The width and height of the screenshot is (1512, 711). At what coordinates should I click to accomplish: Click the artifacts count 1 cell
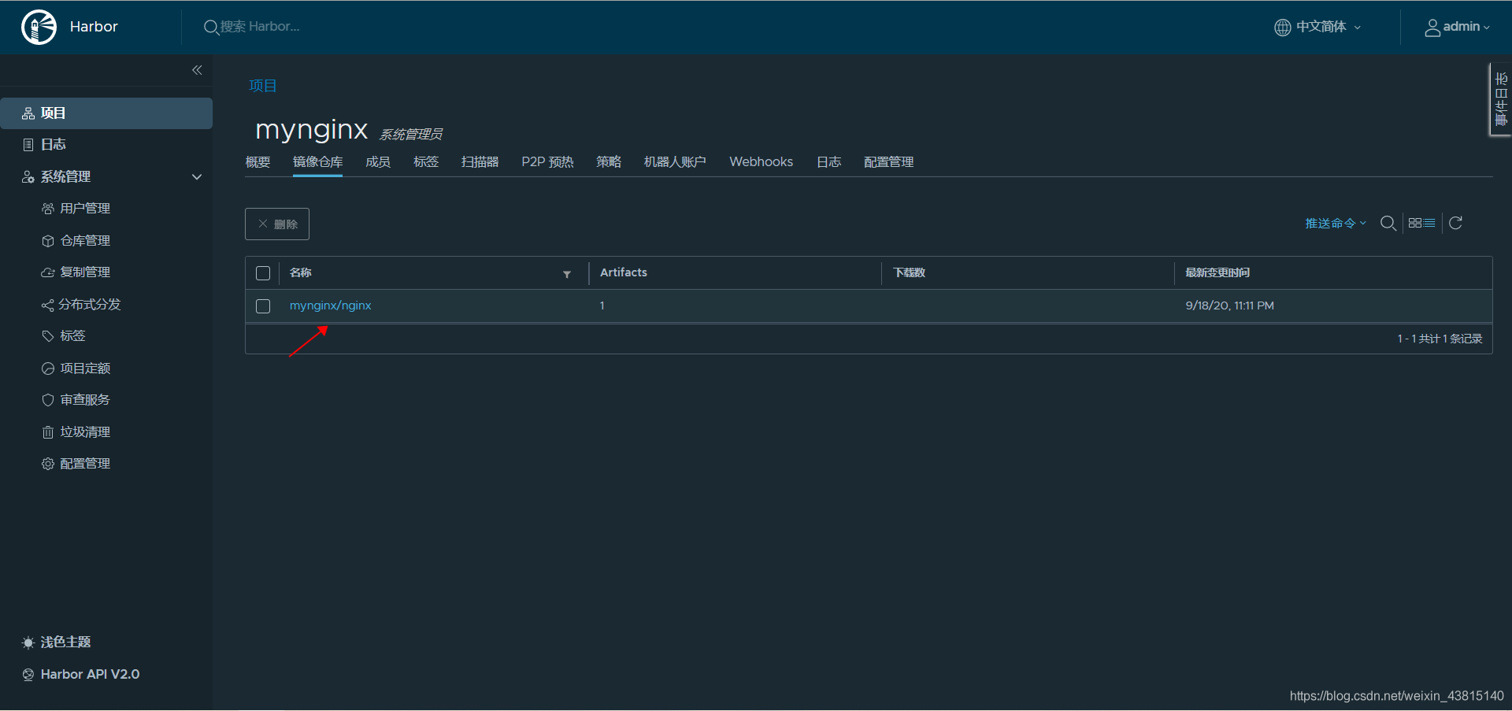[602, 306]
